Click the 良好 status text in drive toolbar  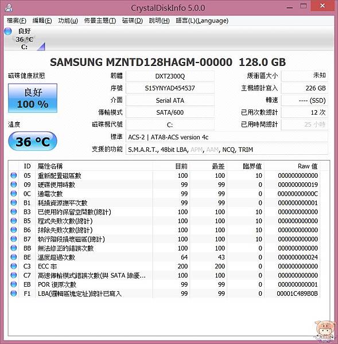[24, 31]
